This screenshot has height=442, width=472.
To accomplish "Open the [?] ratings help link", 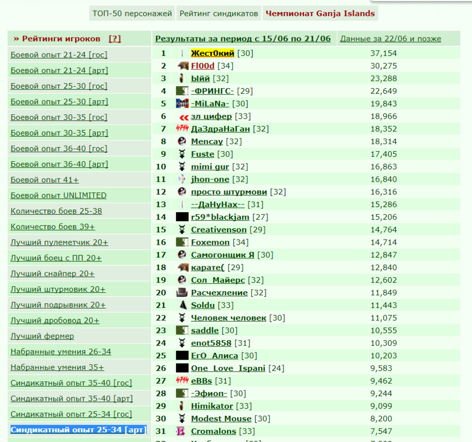I will [x=115, y=39].
